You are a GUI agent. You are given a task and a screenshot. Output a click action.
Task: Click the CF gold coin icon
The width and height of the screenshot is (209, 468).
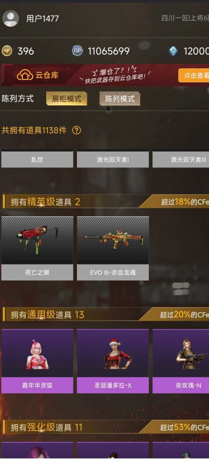[x=7, y=51]
